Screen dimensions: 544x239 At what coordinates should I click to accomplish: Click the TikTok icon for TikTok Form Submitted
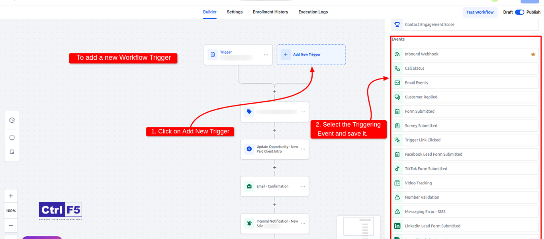(x=397, y=168)
